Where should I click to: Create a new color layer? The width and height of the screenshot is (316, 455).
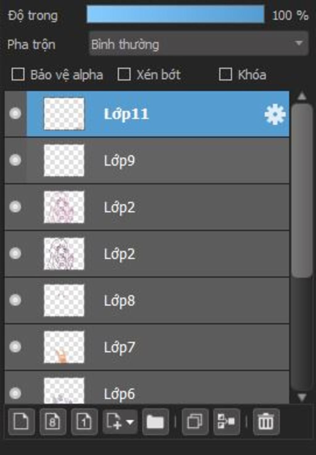click(21, 421)
